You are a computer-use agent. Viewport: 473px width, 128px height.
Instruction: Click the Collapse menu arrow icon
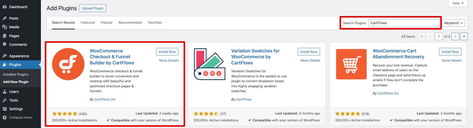[x=5, y=118]
